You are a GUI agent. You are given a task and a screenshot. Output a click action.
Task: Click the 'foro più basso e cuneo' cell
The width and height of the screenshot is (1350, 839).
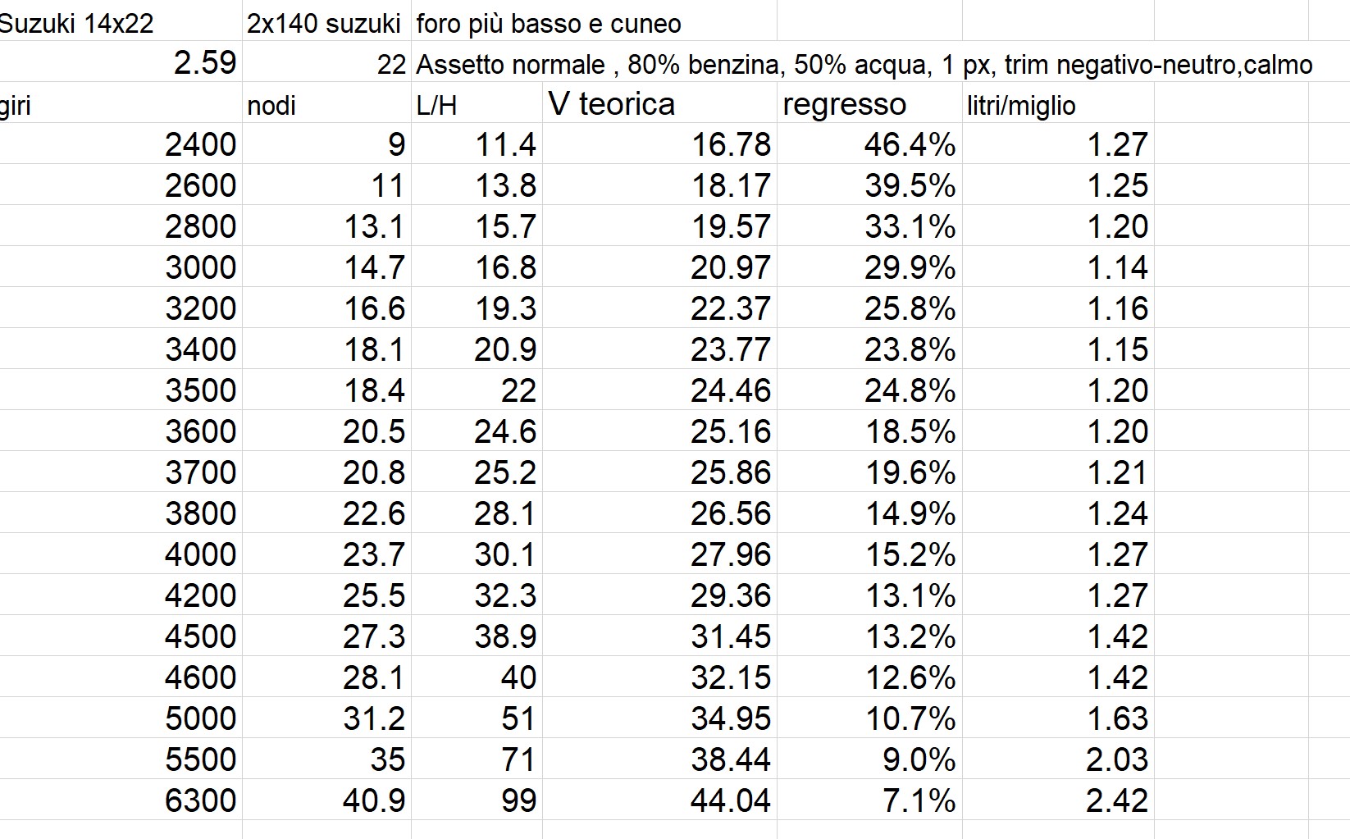point(548,23)
